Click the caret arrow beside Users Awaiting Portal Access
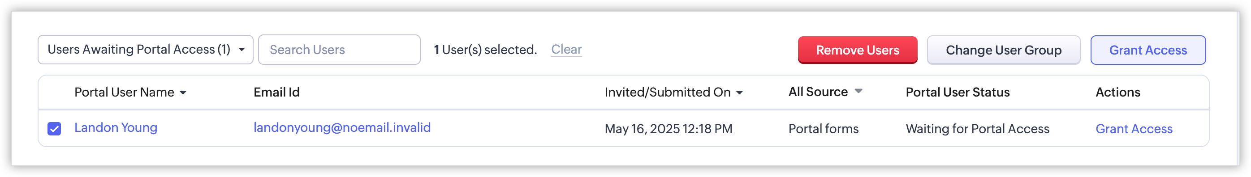 pyautogui.click(x=242, y=50)
